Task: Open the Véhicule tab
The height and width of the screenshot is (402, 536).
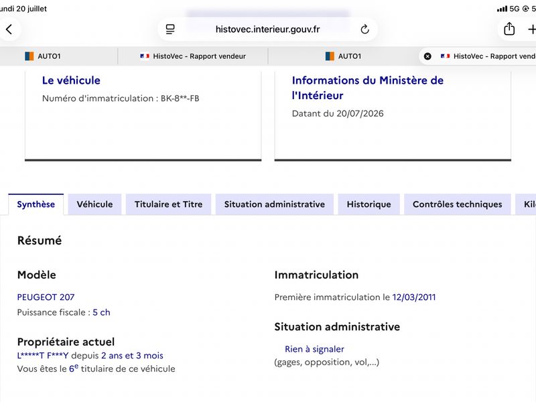Action: point(94,204)
